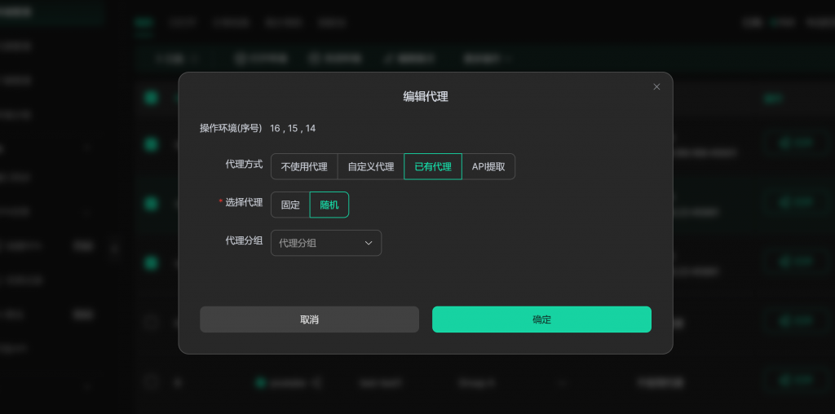Click the green open button in the last row
This screenshot has height=414, width=835.
tap(790, 381)
